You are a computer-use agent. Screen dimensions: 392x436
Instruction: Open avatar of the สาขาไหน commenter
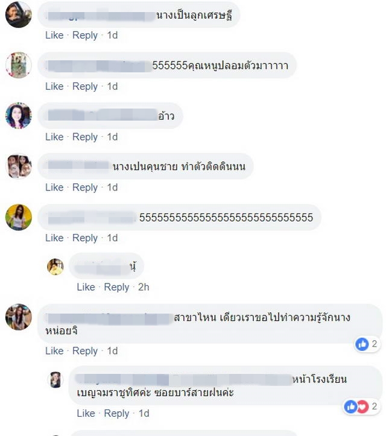point(19,317)
